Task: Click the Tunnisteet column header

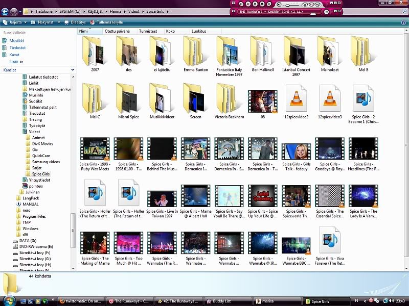Action: point(150,31)
